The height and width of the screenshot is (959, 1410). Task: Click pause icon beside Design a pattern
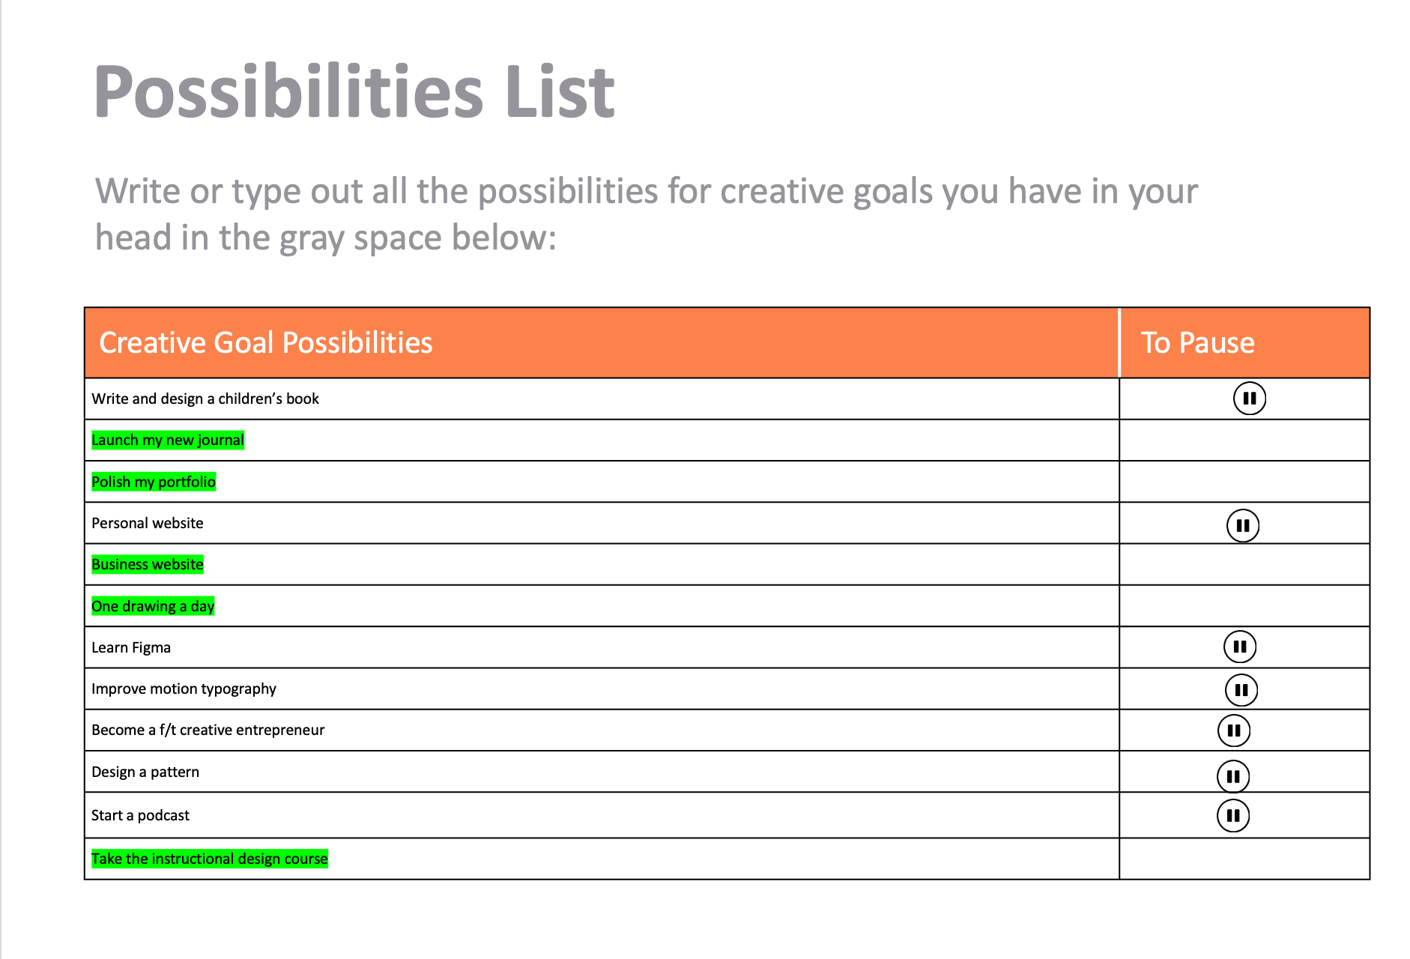[1232, 776]
